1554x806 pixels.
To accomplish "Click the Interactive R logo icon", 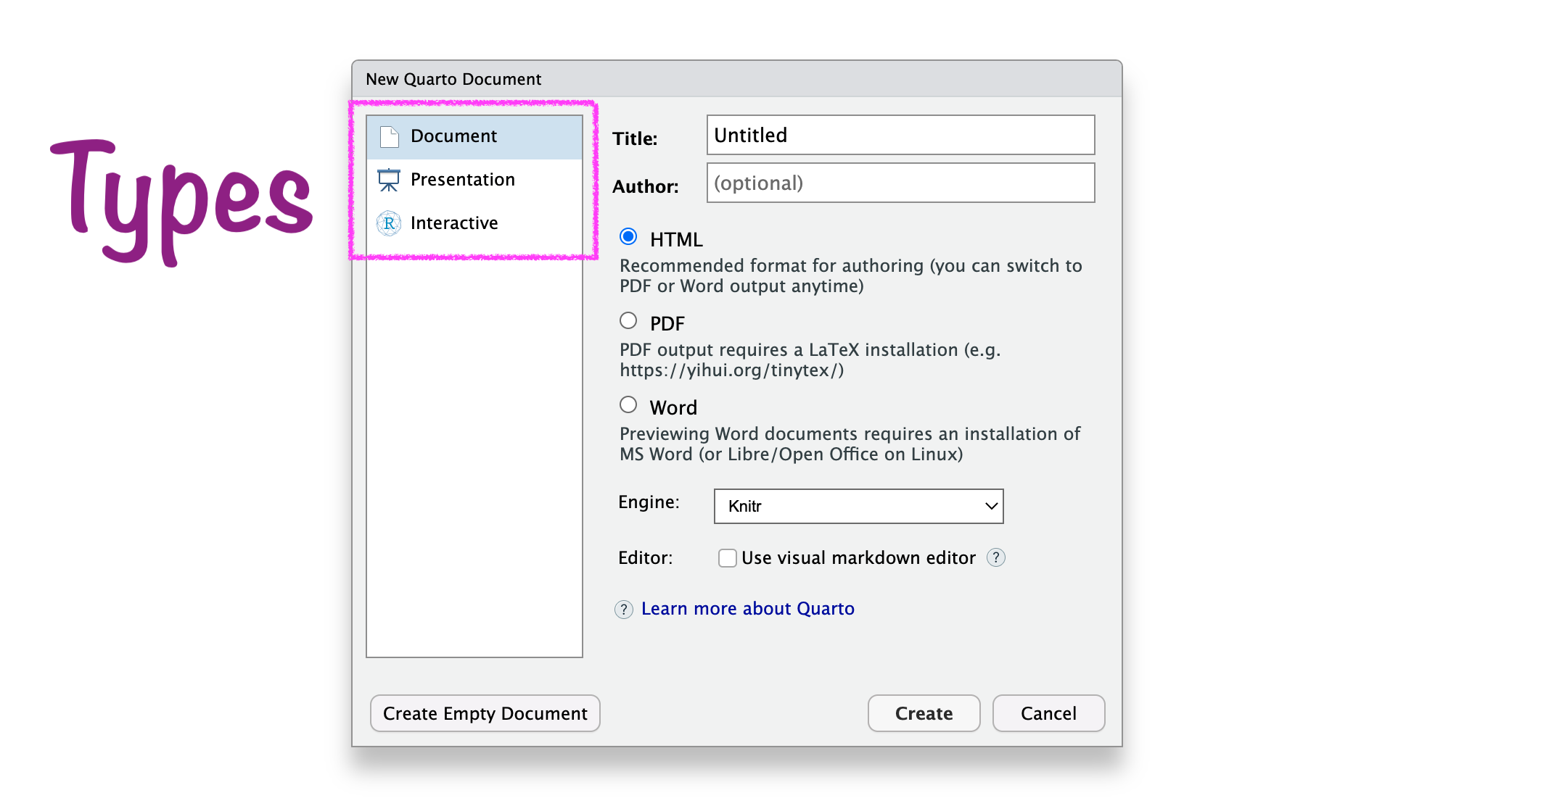I will (389, 223).
